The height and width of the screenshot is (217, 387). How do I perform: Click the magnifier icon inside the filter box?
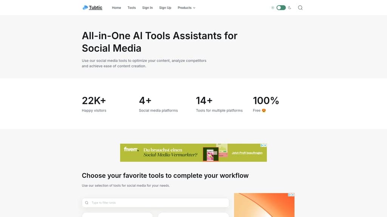pos(87,203)
